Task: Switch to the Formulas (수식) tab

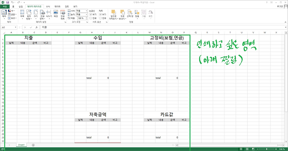Action: [48, 7]
